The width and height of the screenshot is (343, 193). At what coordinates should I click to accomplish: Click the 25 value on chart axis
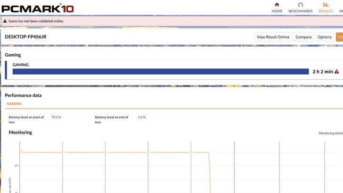[x=16, y=166]
